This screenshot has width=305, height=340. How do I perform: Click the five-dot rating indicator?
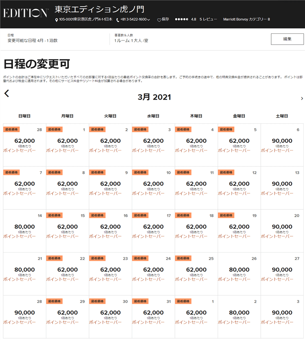[x=181, y=19]
